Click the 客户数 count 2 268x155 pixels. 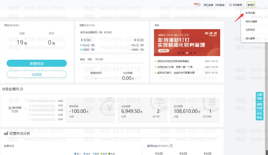tap(158, 111)
